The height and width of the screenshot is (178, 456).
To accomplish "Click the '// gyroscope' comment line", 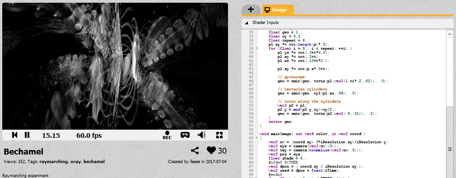I will pos(291,77).
